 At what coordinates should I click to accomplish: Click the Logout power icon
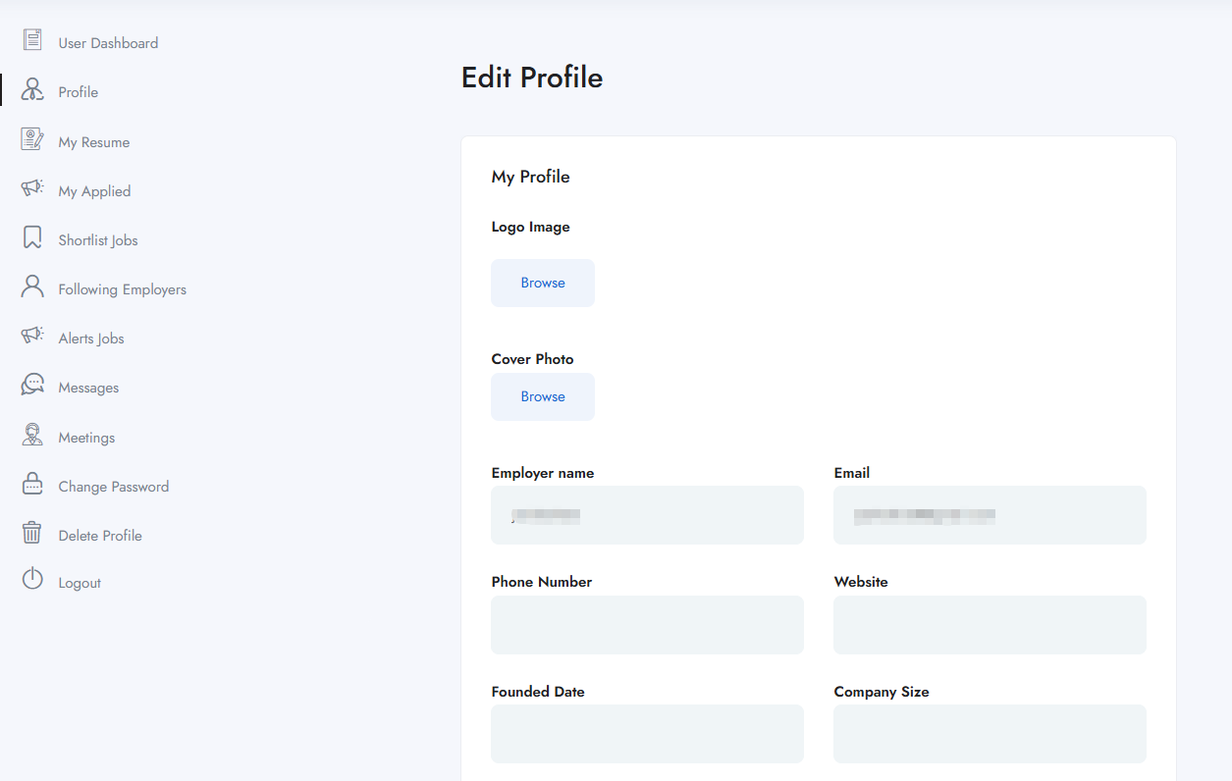(x=32, y=579)
